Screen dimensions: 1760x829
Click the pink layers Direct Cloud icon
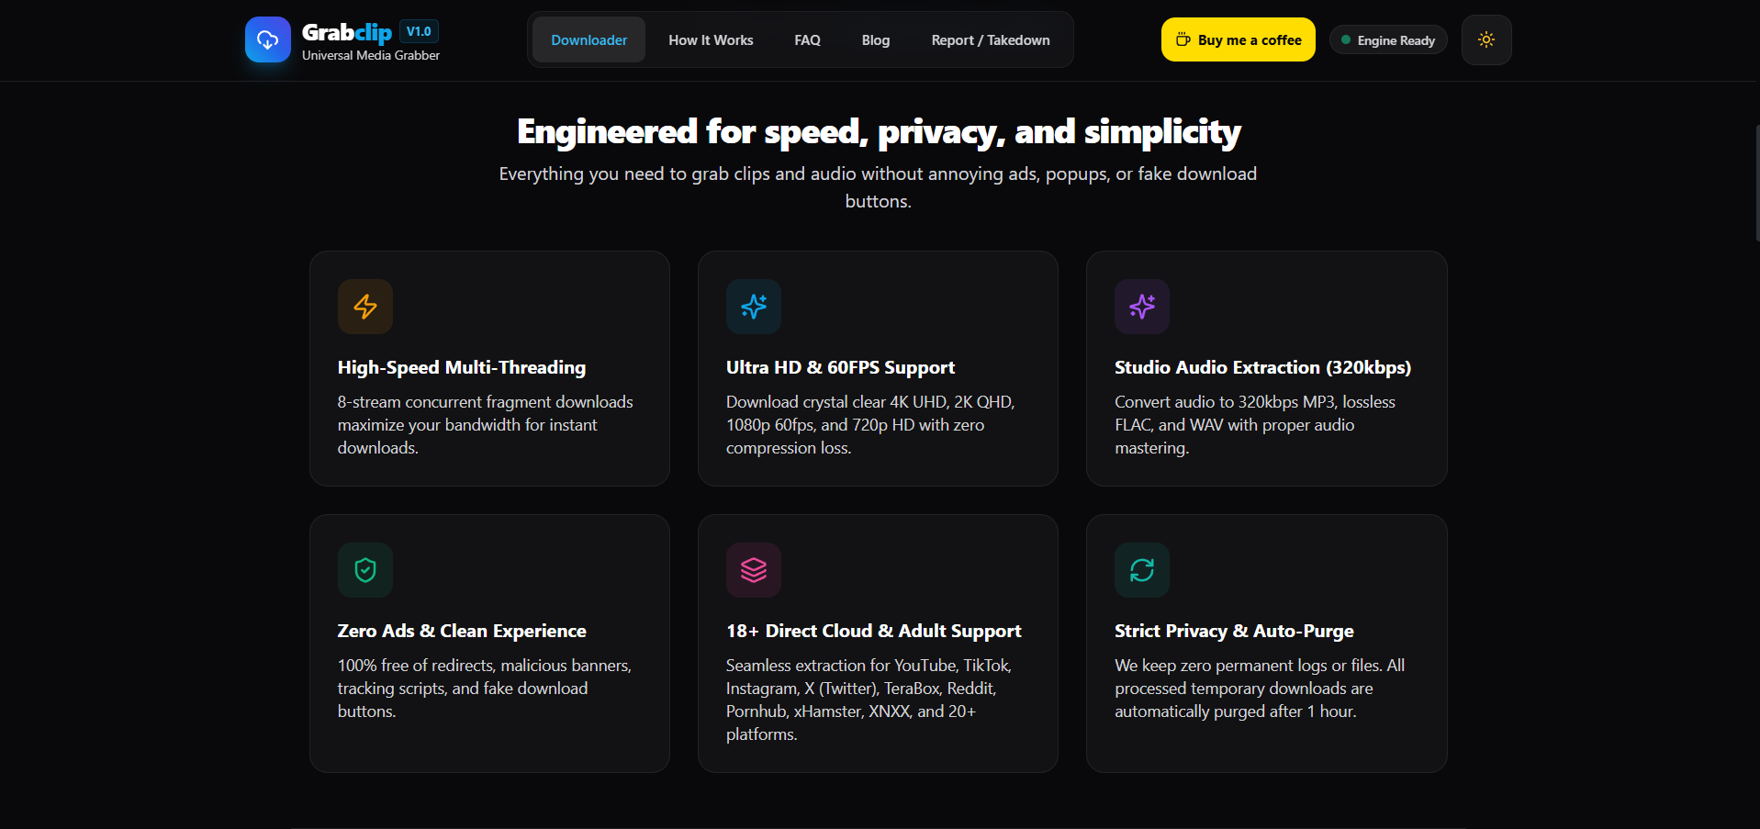pos(754,570)
